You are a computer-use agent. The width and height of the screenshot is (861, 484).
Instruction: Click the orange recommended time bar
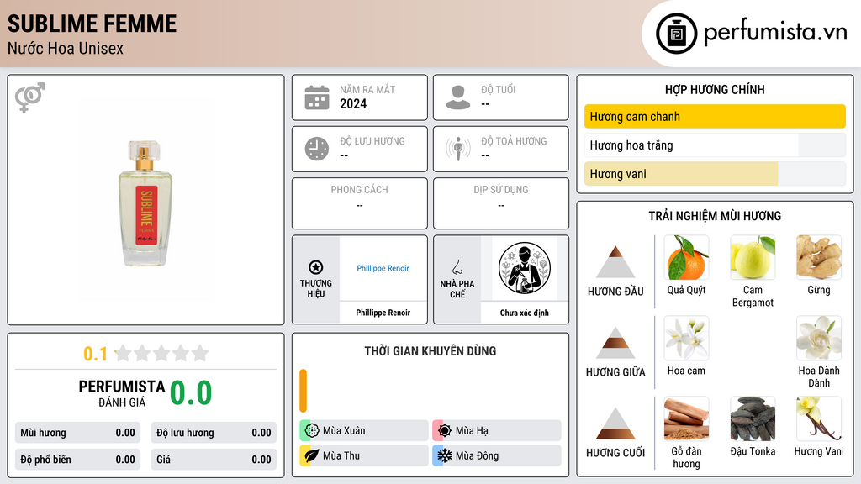[x=303, y=391]
